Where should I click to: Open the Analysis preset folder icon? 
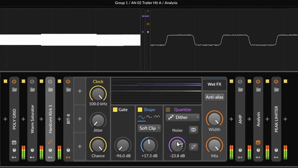[258, 90]
